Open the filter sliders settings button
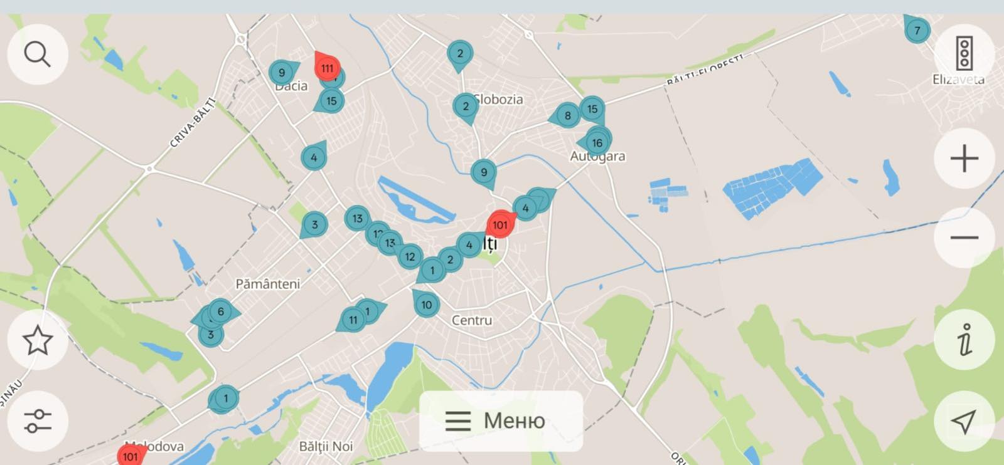 [38, 421]
